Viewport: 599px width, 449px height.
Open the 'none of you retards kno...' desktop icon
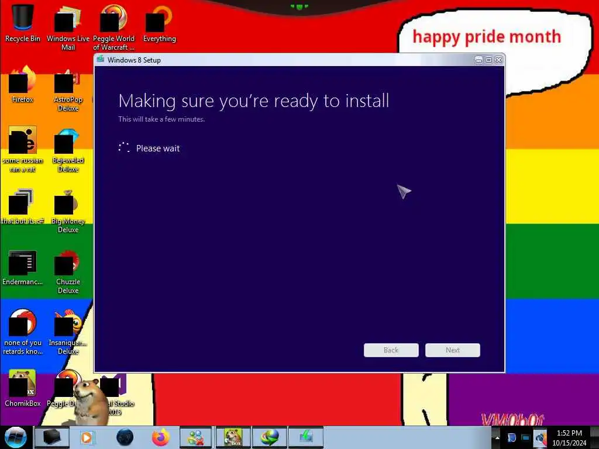tap(23, 332)
